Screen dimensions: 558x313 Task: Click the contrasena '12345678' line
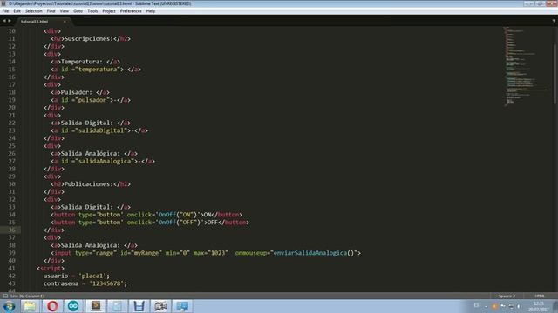[85, 283]
